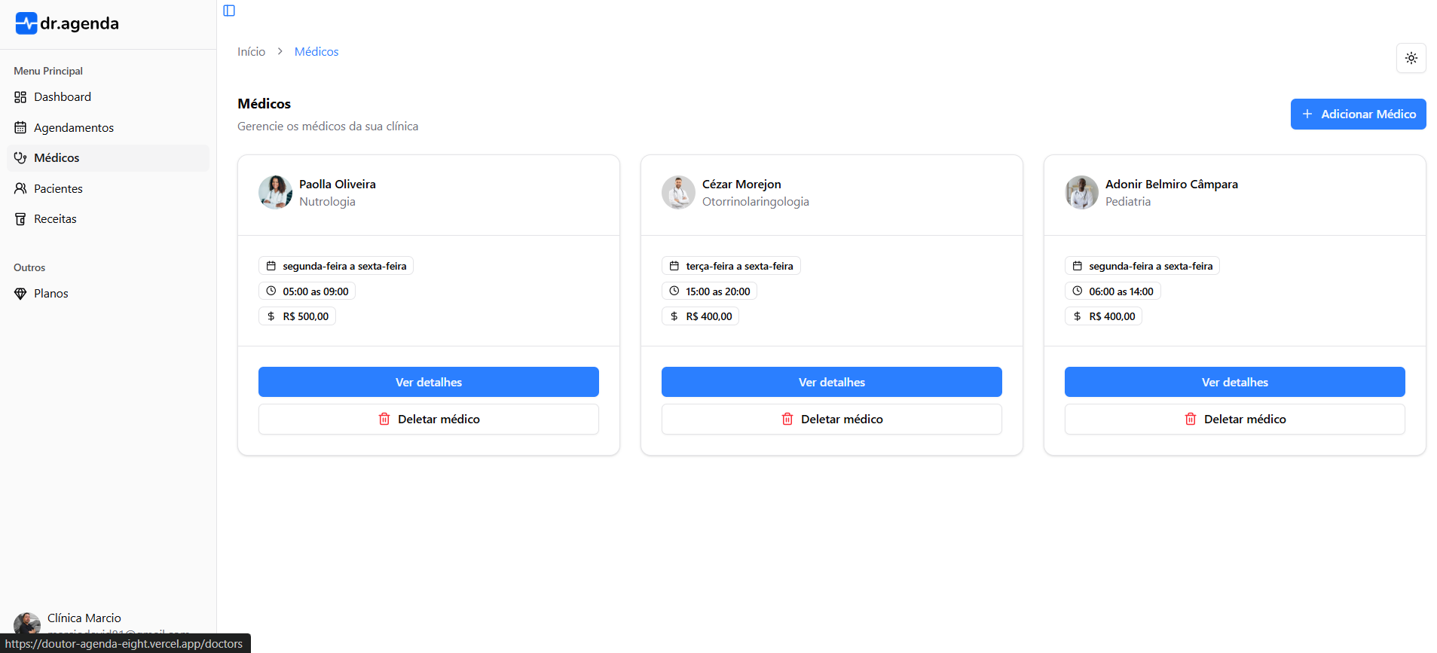Image resolution: width=1437 pixels, height=653 pixels.
Task: Toggle the sidebar collapse icon
Action: click(229, 11)
